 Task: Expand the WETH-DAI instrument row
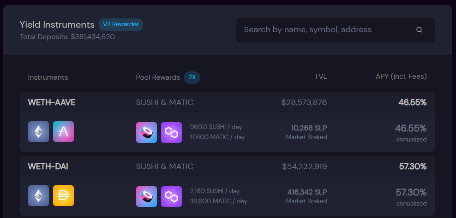coord(48,166)
